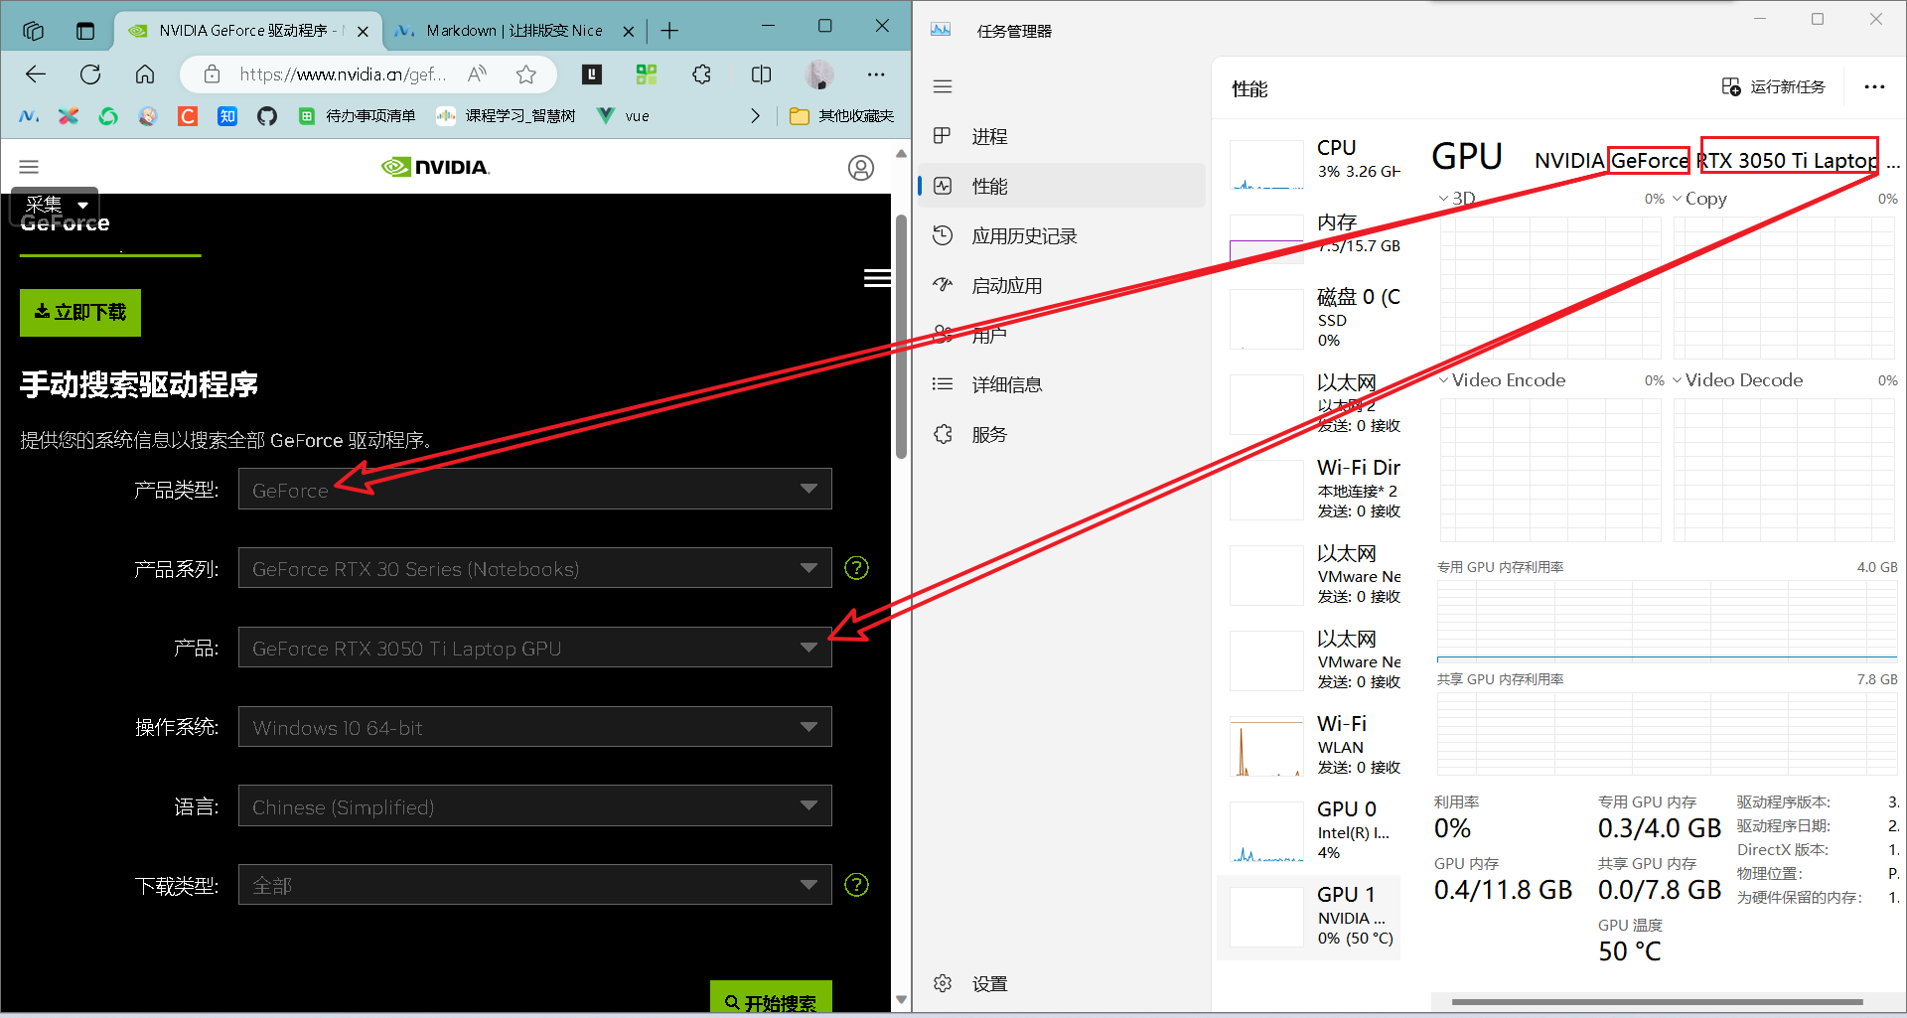Click 立即下载 download button
Image resolution: width=1907 pixels, height=1018 pixels.
coord(80,313)
